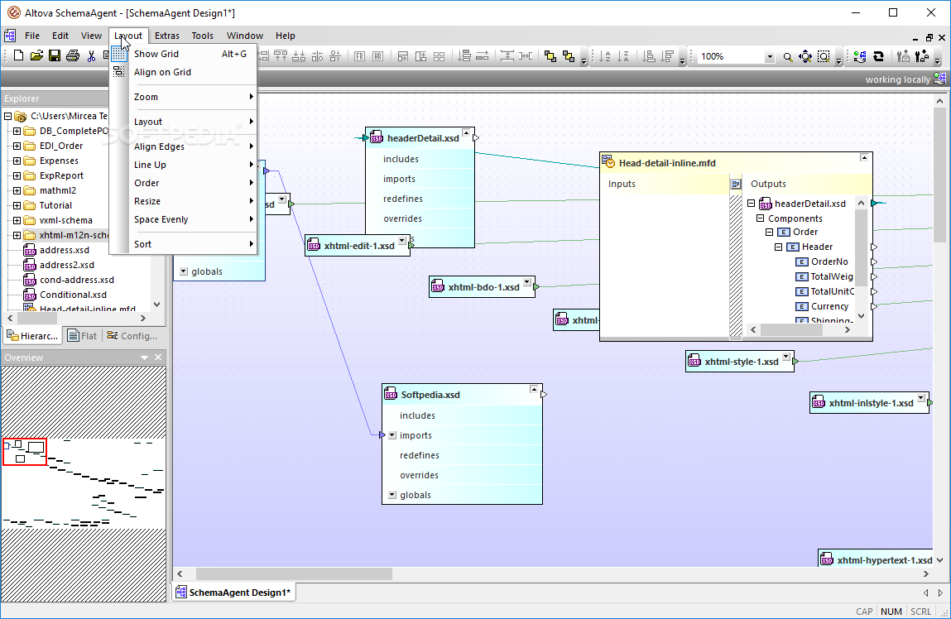The image size is (951, 619).
Task: Select Conditional.xsd in Explorer
Action: pyautogui.click(x=73, y=295)
